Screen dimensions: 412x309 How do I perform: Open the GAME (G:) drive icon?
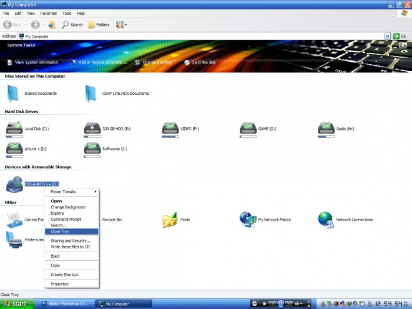(248, 128)
